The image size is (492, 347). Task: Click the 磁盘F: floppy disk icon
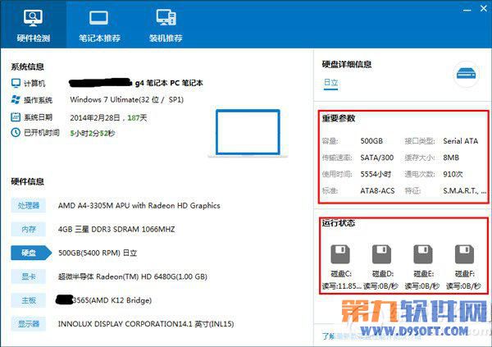coord(464,254)
